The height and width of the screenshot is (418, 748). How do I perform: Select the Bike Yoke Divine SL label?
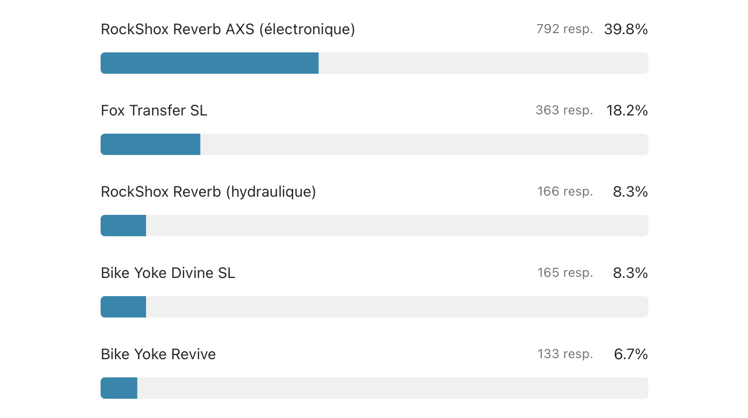167,273
